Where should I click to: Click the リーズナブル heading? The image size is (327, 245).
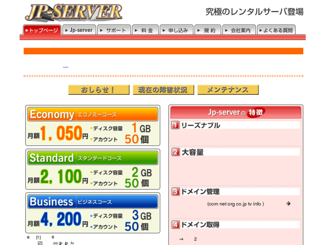pyautogui.click(x=201, y=125)
